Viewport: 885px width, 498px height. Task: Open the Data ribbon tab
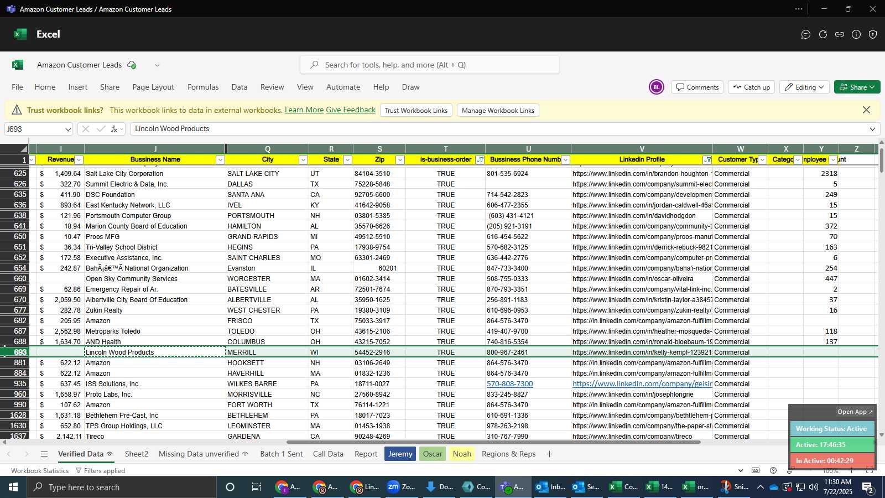pyautogui.click(x=240, y=87)
